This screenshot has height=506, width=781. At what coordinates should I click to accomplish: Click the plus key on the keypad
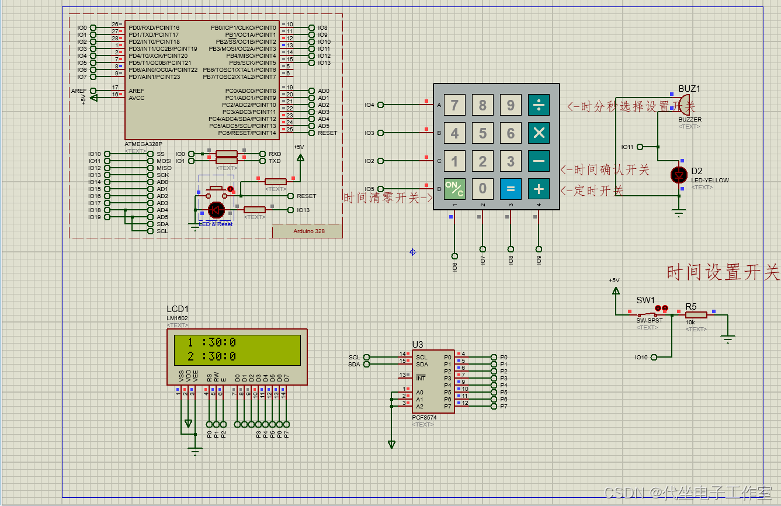[x=539, y=189]
